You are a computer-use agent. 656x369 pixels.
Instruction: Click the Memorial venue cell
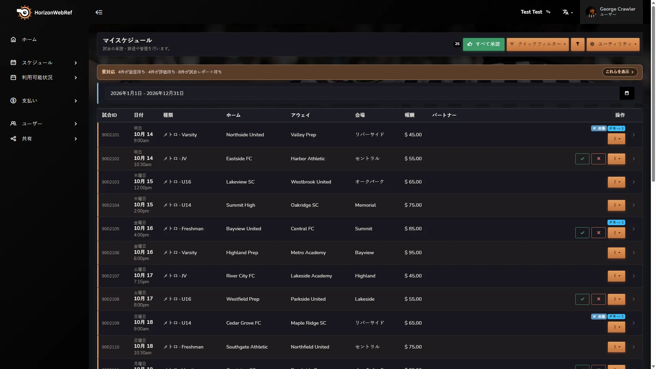(x=365, y=205)
